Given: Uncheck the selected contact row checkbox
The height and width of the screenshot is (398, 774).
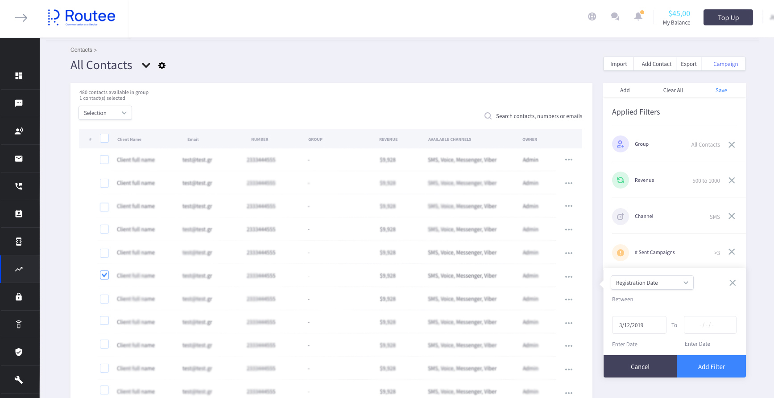Looking at the screenshot, I should point(104,275).
